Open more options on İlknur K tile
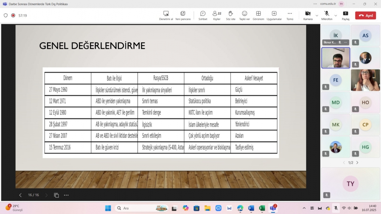The image size is (381, 214). (345, 42)
